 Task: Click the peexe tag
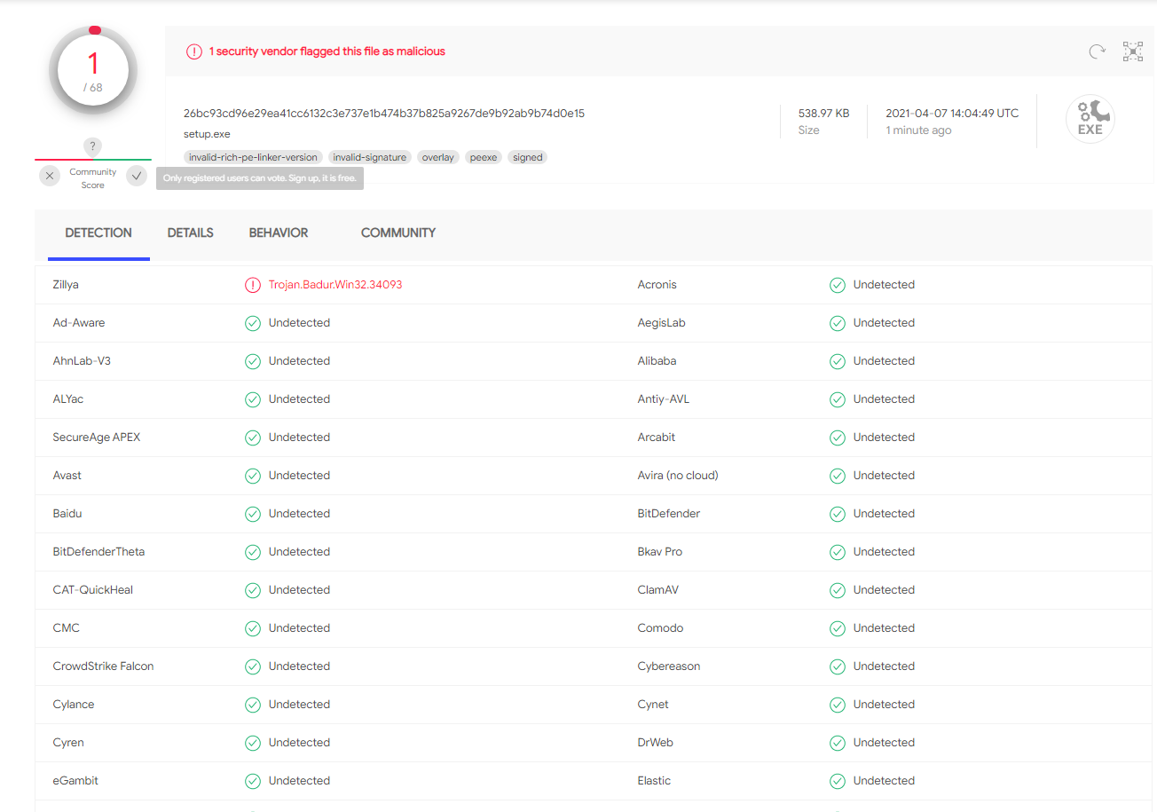coord(484,157)
